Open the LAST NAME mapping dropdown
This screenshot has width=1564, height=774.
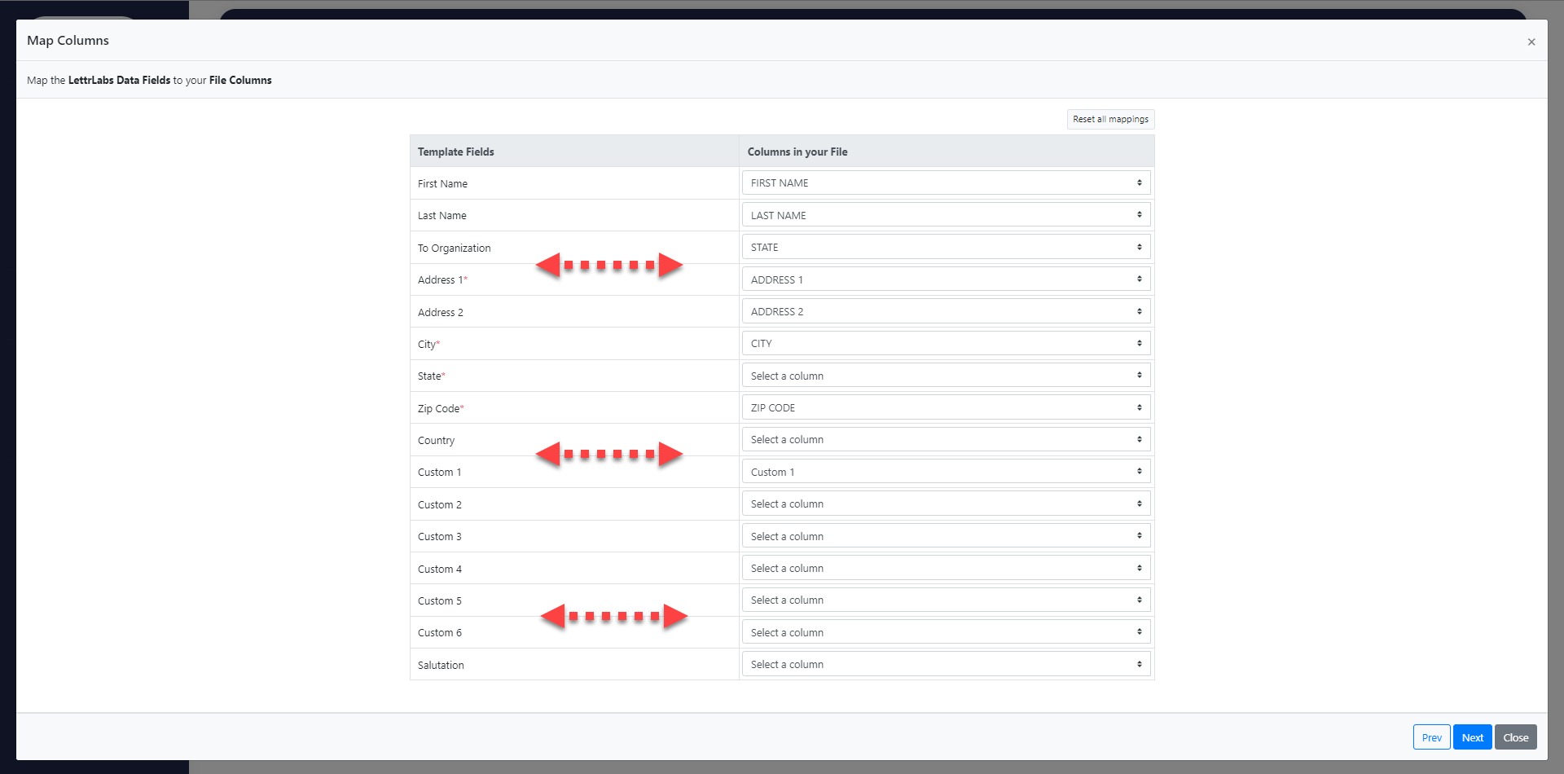pos(945,214)
